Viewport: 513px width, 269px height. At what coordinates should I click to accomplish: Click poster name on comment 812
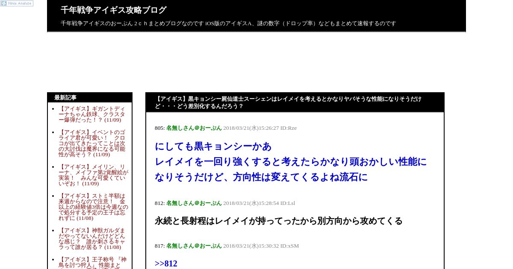(x=194, y=203)
